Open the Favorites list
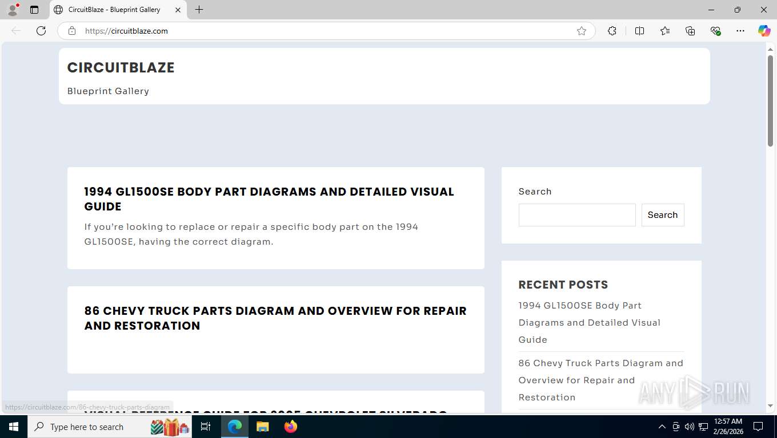 pos(665,31)
